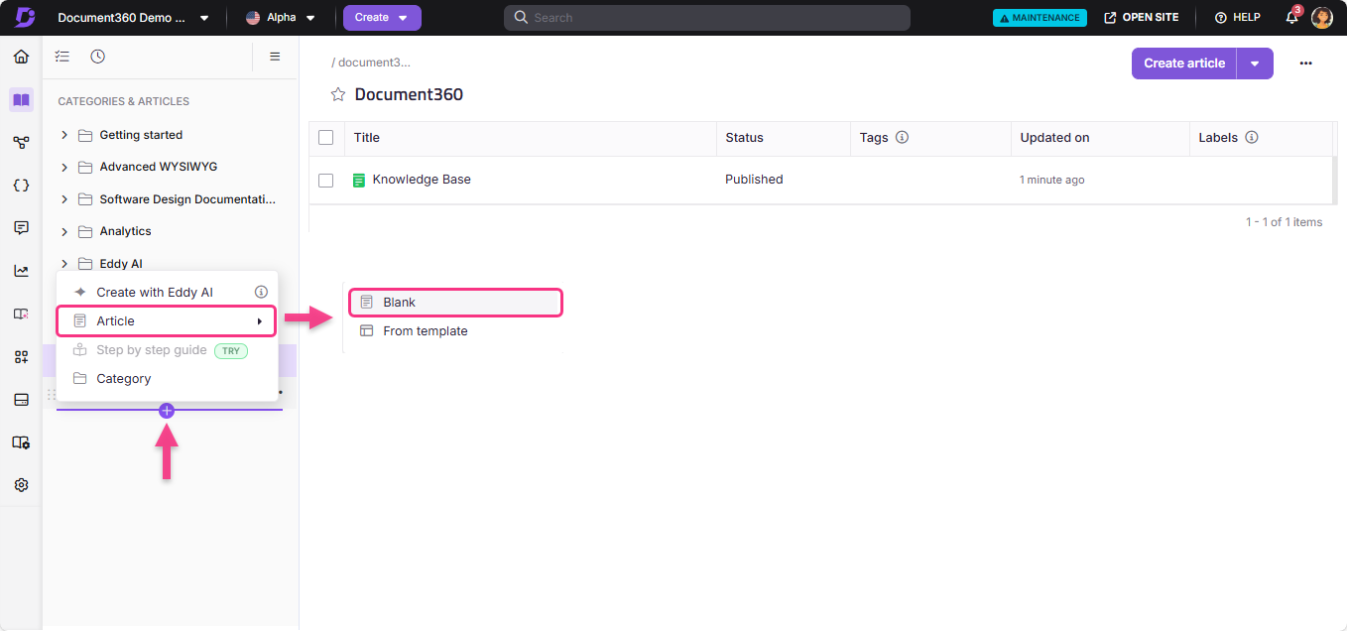The image size is (1347, 631).
Task: Expand the Getting started category
Action: 64,135
